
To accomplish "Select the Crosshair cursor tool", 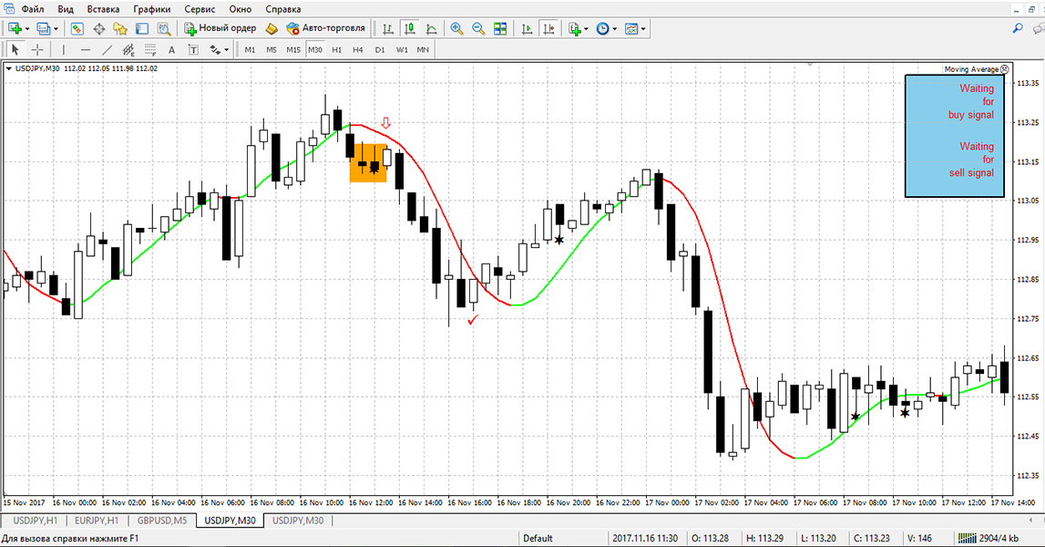I will [x=37, y=50].
